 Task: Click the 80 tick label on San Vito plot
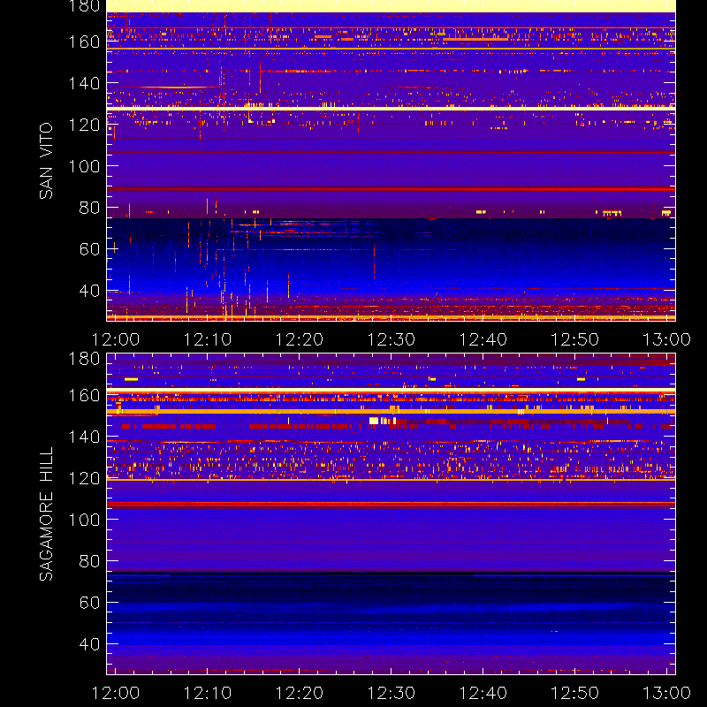[90, 208]
